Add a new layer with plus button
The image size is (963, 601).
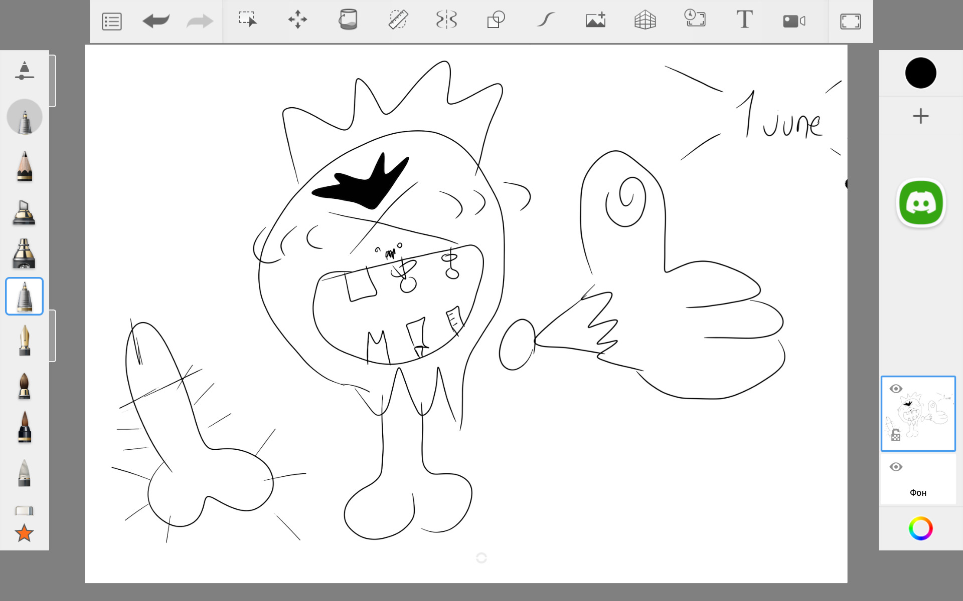[920, 116]
